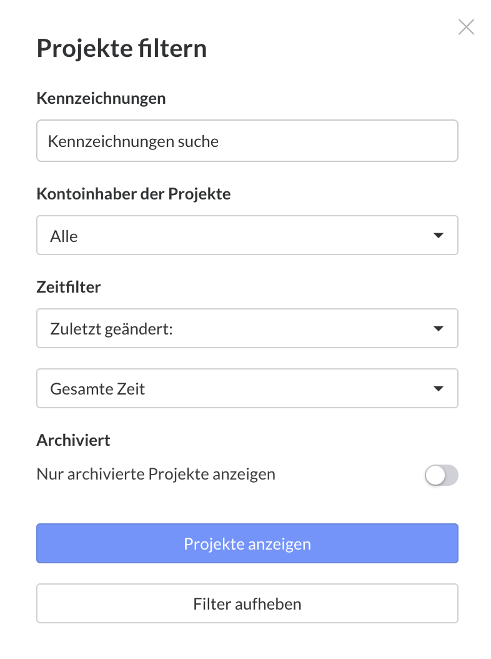The width and height of the screenshot is (491, 659).
Task: Open the 'Gesamte Zeit' period dropdown
Action: pyautogui.click(x=247, y=389)
